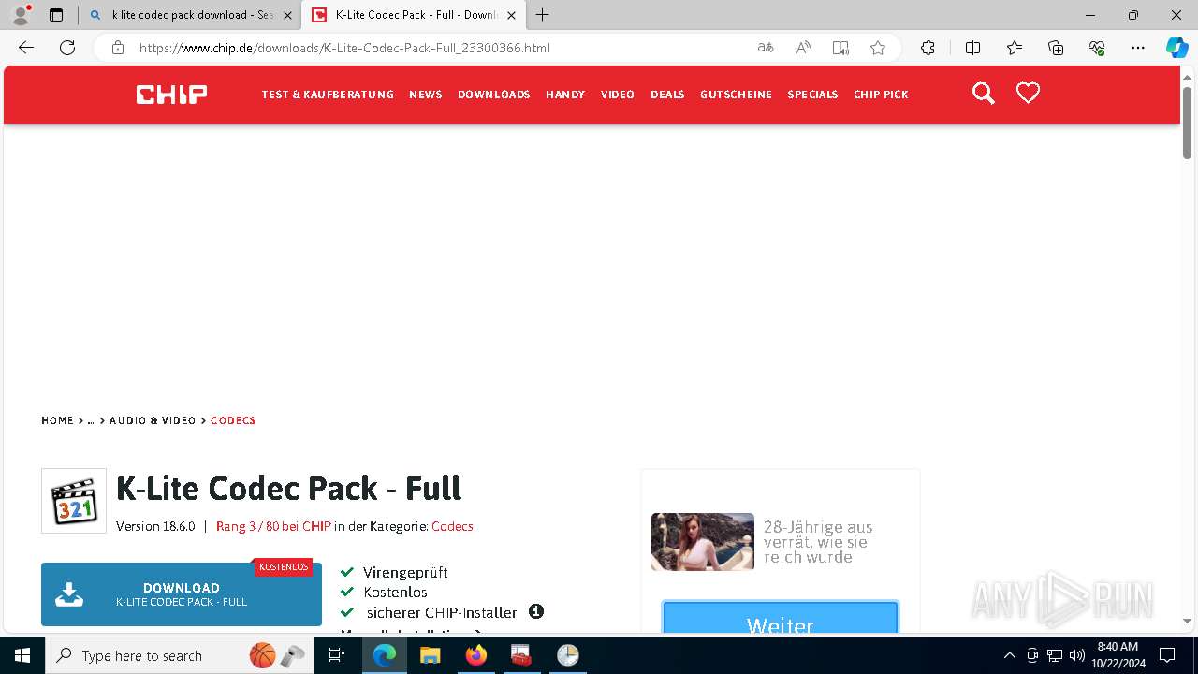Screen dimensions: 1198x674
Task: Click the taskbar search box
Action: tap(181, 655)
